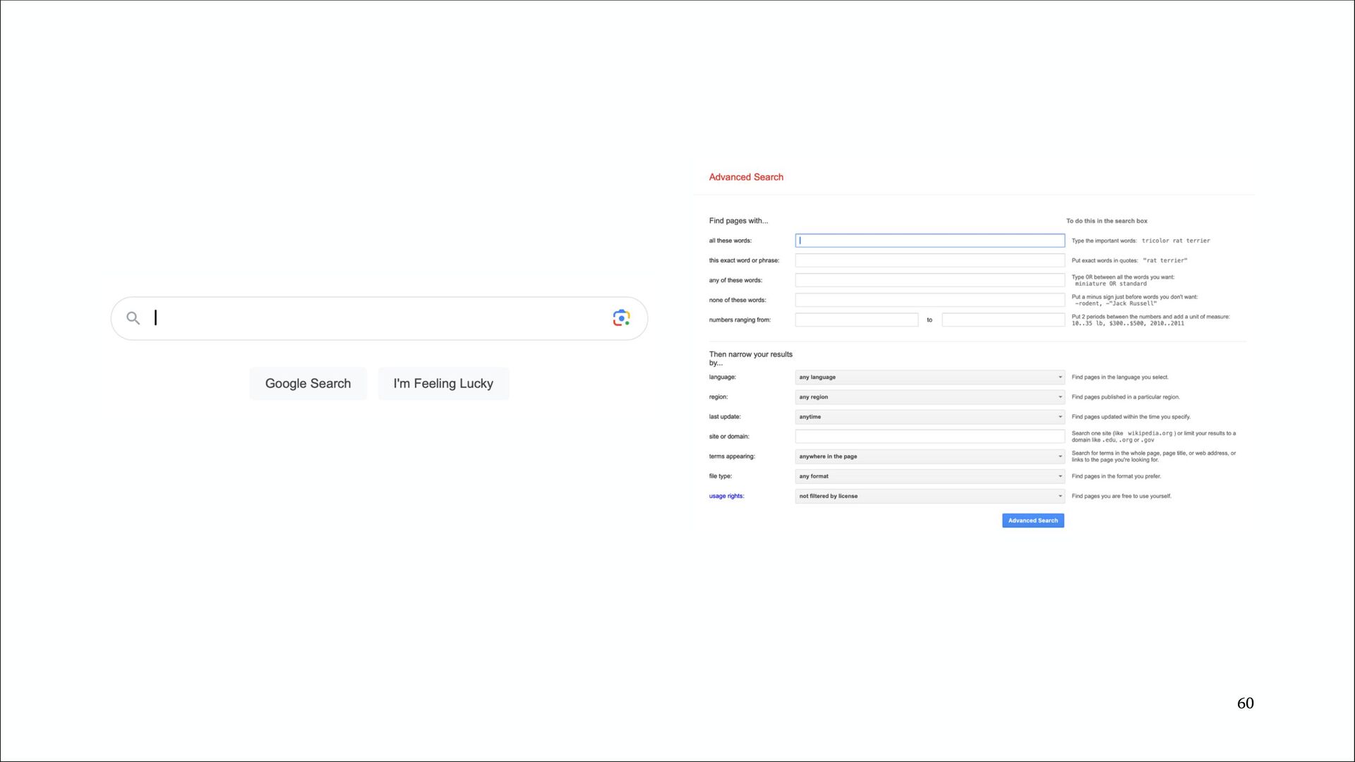The height and width of the screenshot is (762, 1355).
Task: Open the 'any format' file type dropdown
Action: [x=929, y=476]
